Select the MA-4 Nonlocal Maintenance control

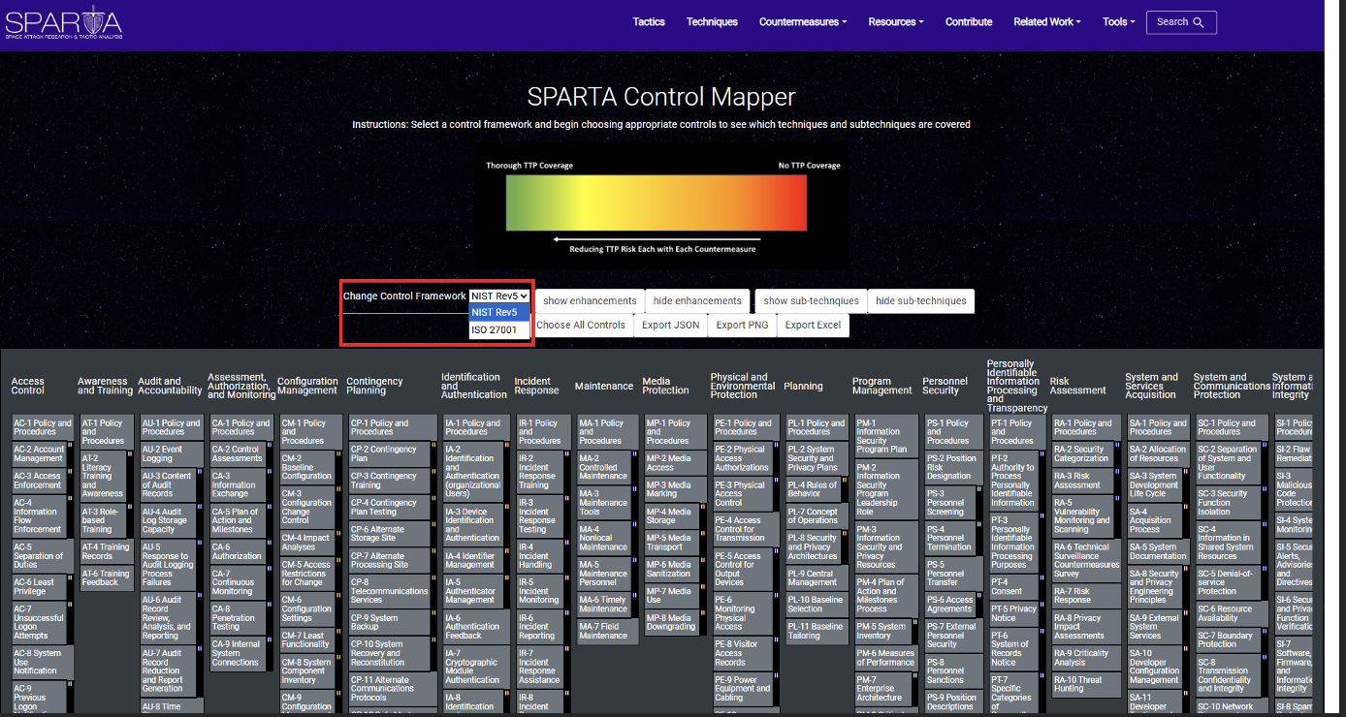point(603,538)
